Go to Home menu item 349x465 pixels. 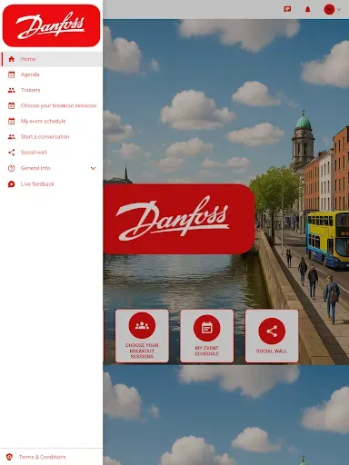[52, 59]
